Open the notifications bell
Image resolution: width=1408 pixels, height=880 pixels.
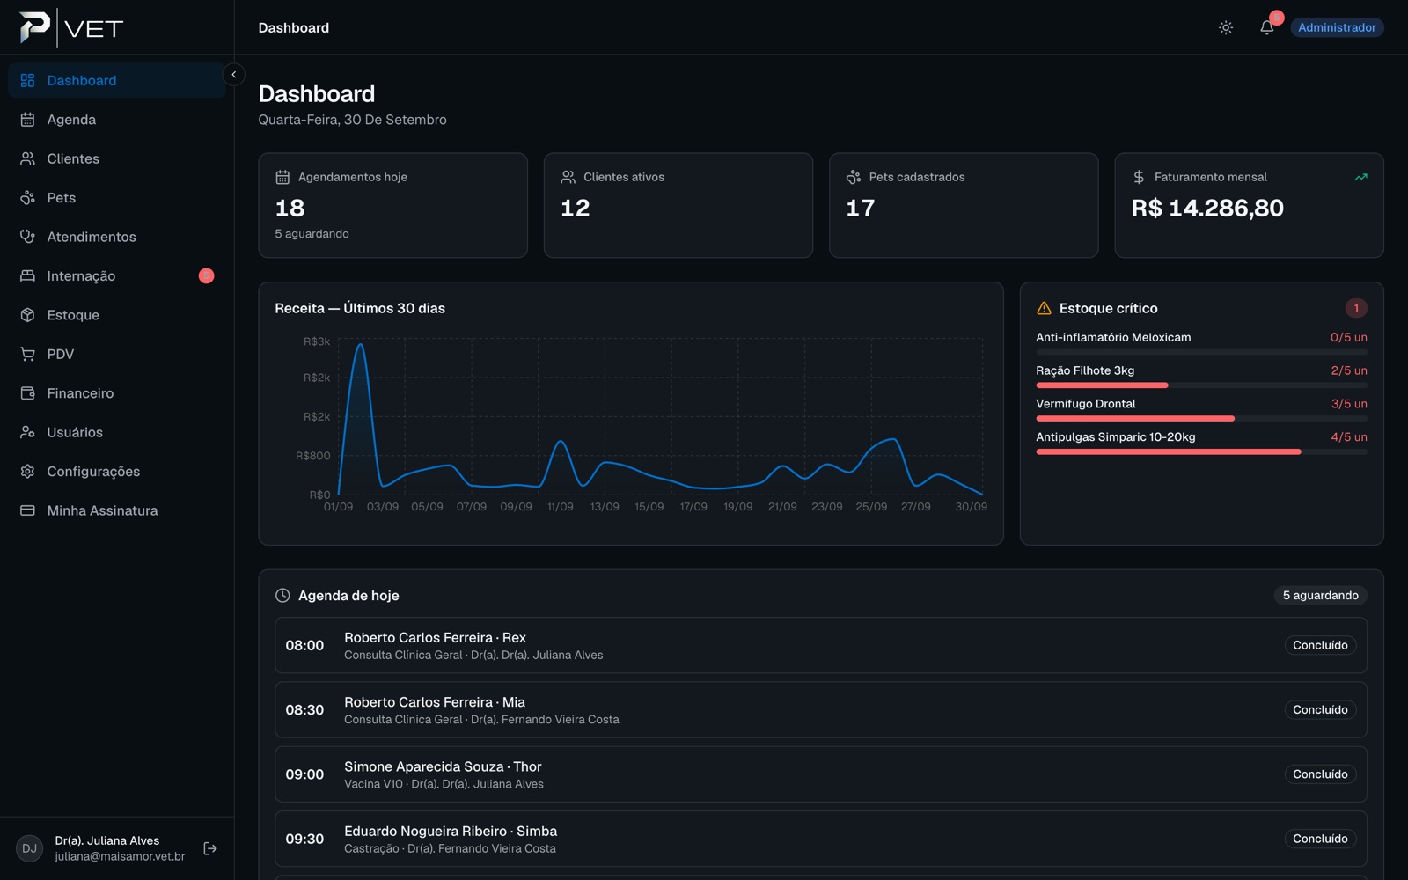(x=1267, y=27)
